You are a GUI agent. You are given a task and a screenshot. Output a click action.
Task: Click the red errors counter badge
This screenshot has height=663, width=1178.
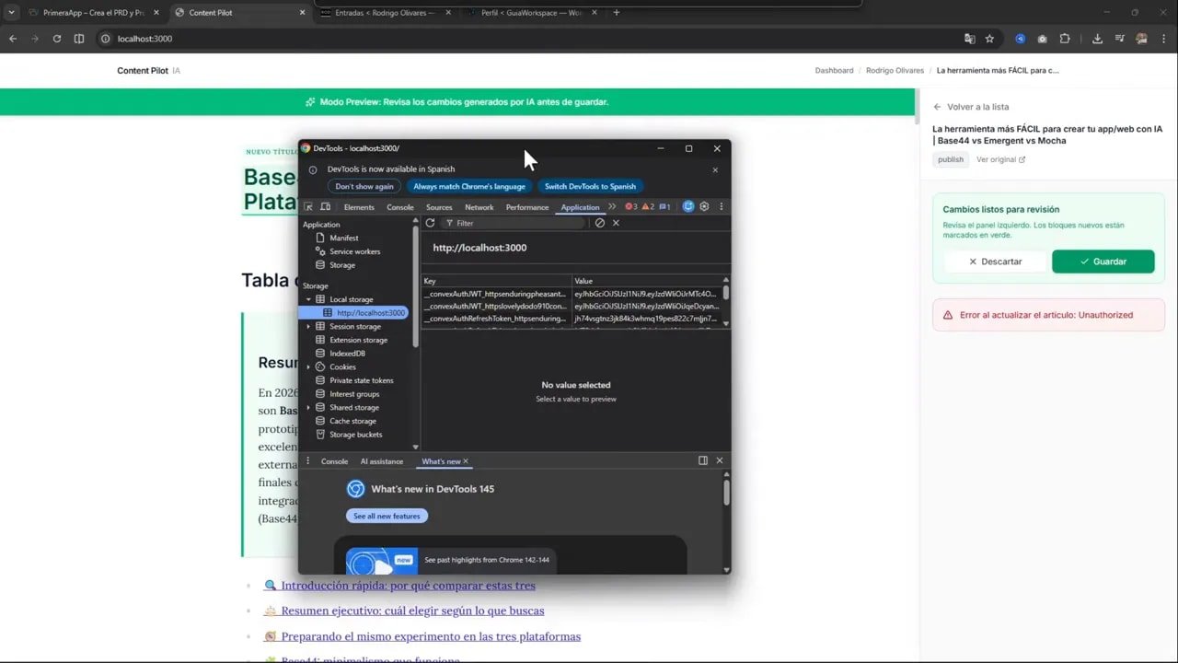pyautogui.click(x=631, y=207)
